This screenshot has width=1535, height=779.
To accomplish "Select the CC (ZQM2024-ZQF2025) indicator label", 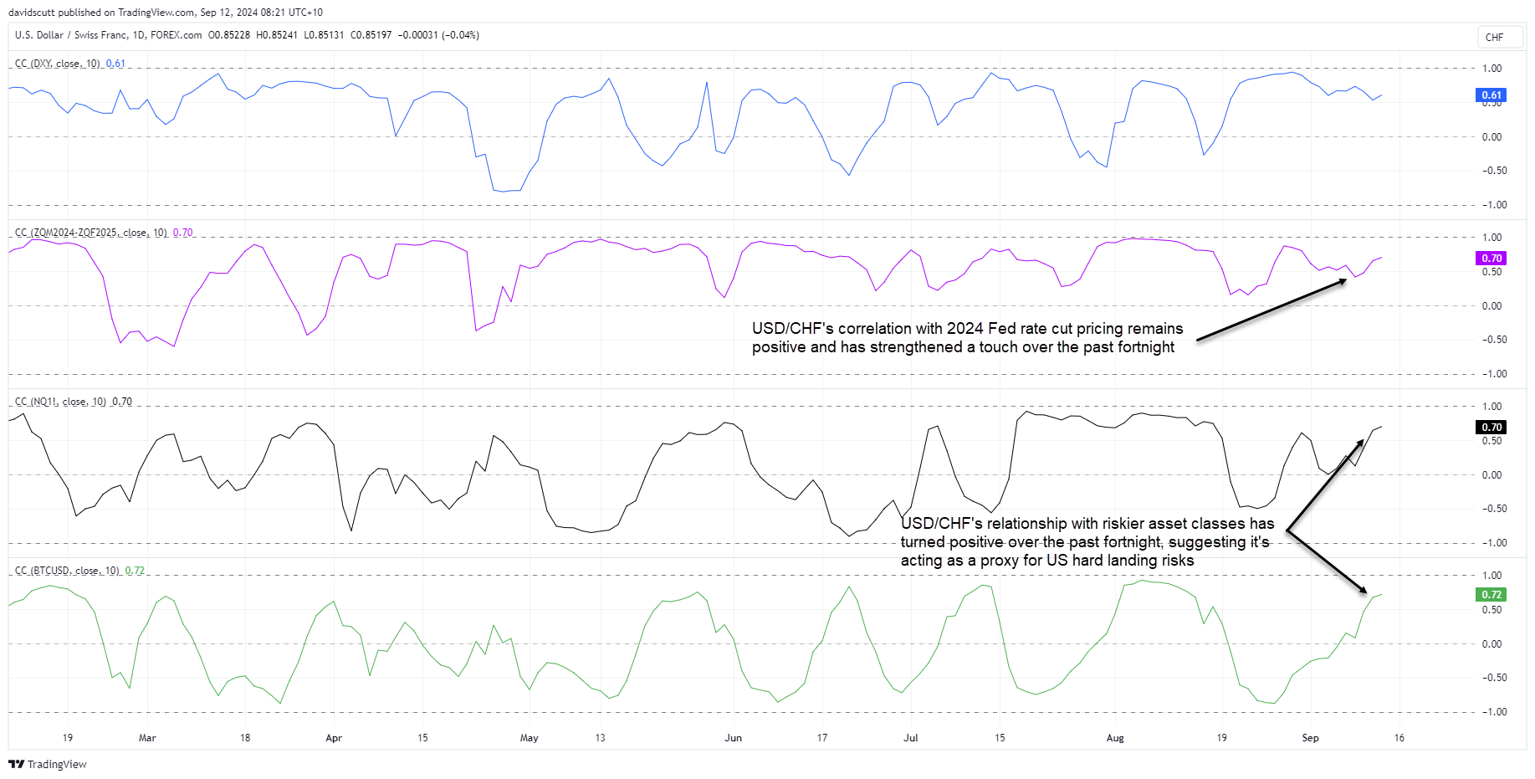I will (91, 233).
